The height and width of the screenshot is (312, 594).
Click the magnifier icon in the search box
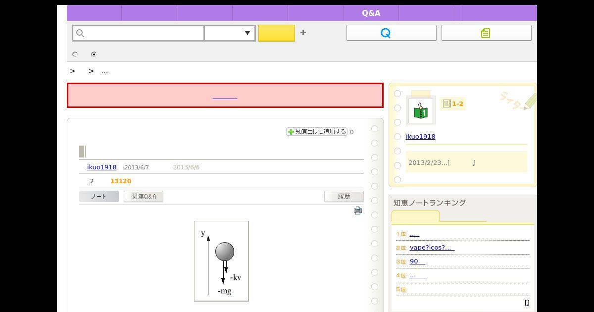coord(80,33)
